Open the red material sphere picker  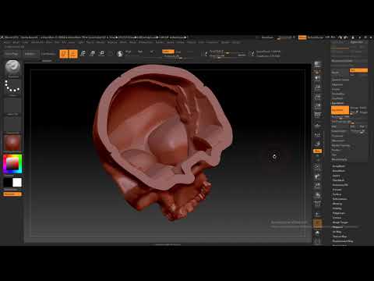[12, 144]
